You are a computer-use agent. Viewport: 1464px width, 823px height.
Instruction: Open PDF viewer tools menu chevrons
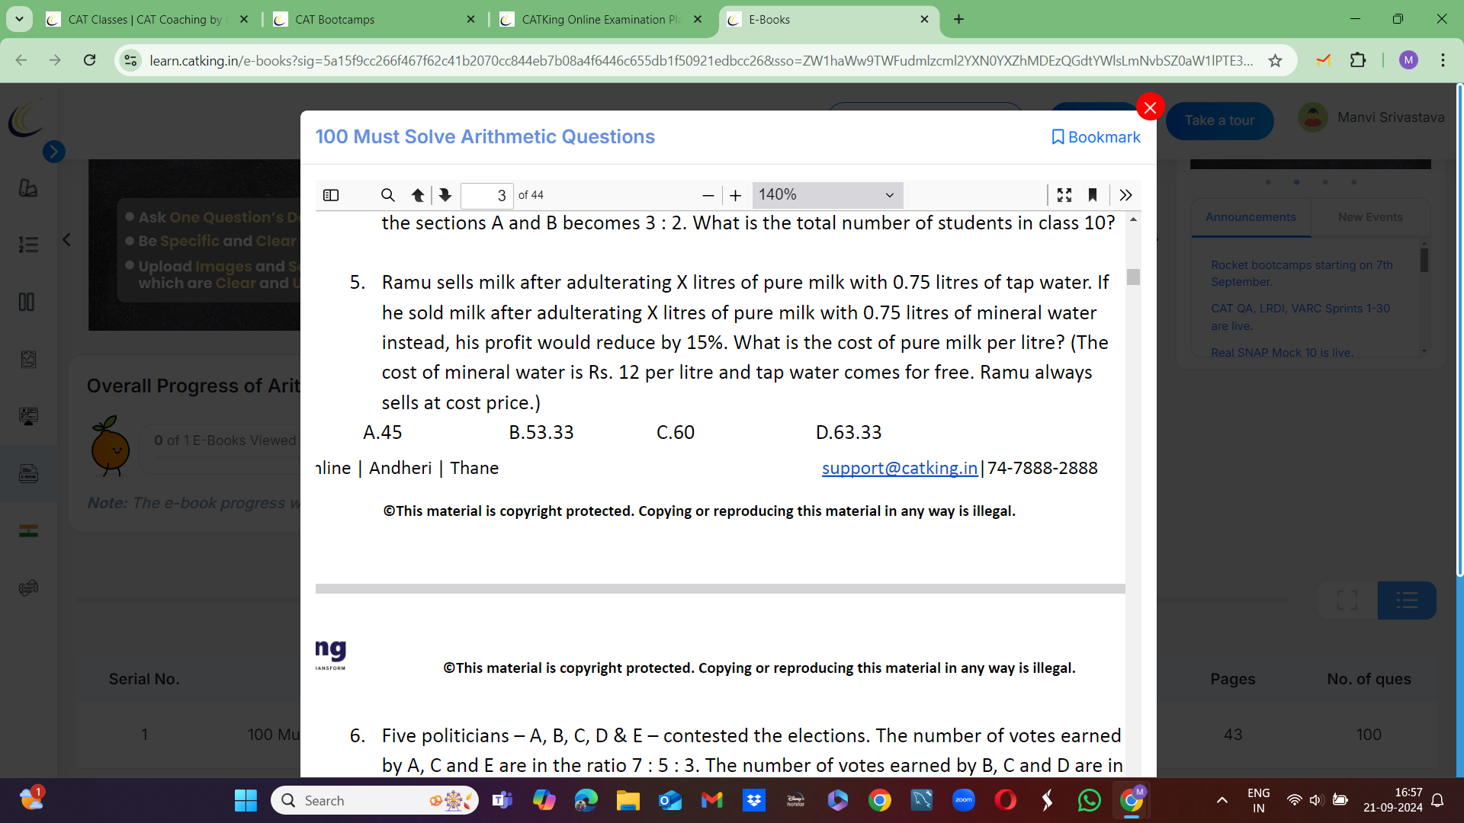[x=1125, y=195]
